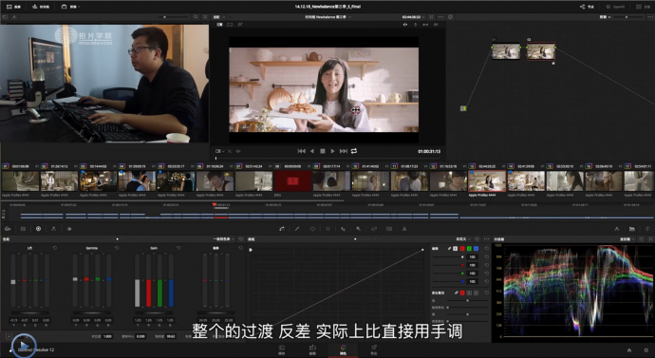Toggle the green channel curve button

click(469, 249)
